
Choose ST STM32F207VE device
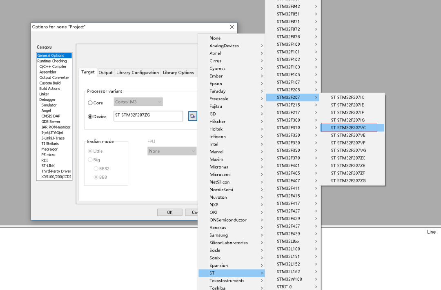(352, 135)
